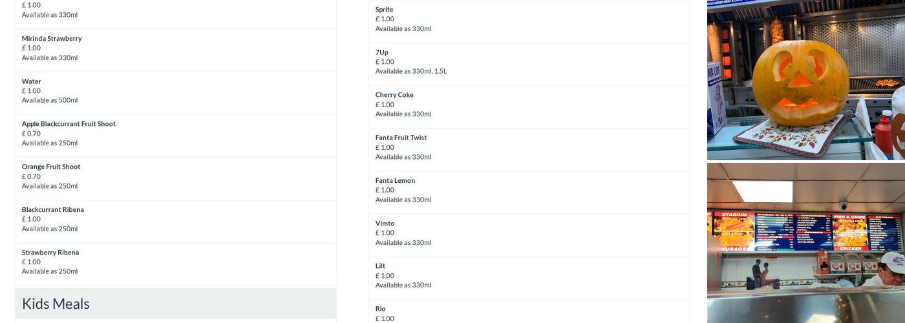The width and height of the screenshot is (905, 323).
Task: Pick the Fanta Lemon entry
Action: (x=395, y=180)
